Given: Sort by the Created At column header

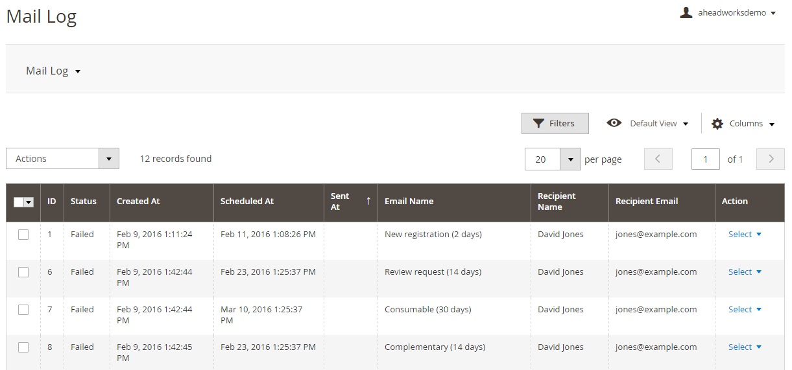Looking at the screenshot, I should 138,202.
